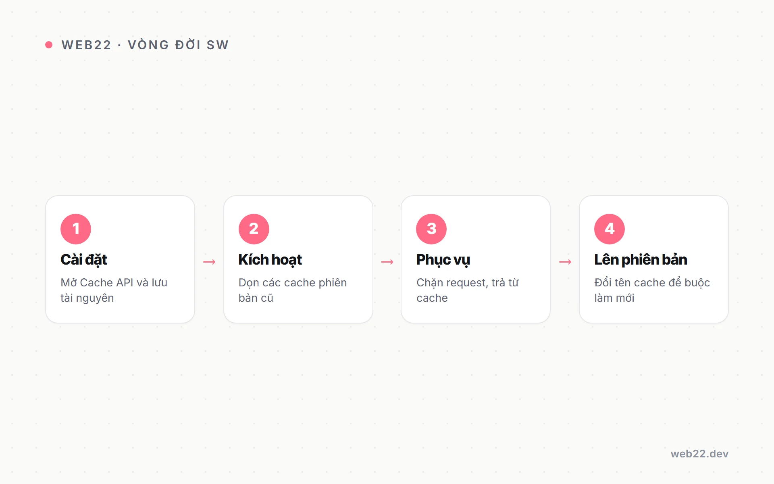Click the text Đổi tên cache để buộc làm mới
774x484 pixels.
(x=652, y=290)
